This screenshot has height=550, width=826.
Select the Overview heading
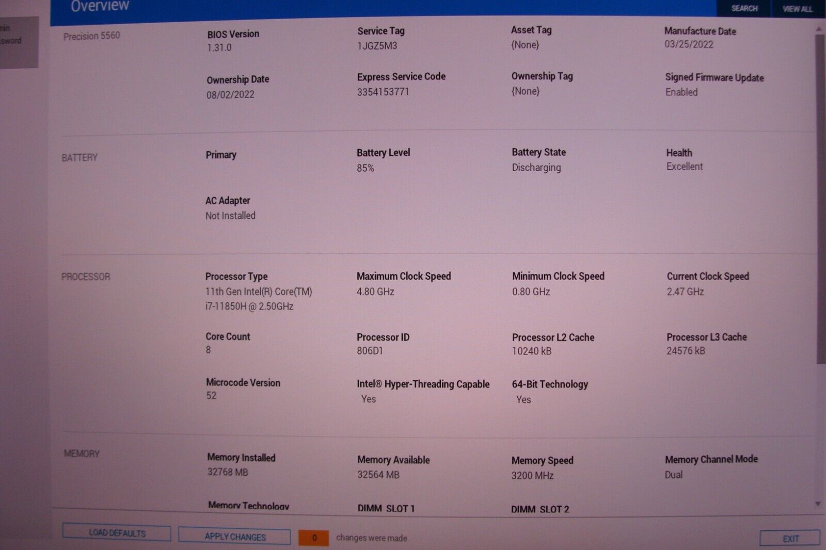pos(100,6)
